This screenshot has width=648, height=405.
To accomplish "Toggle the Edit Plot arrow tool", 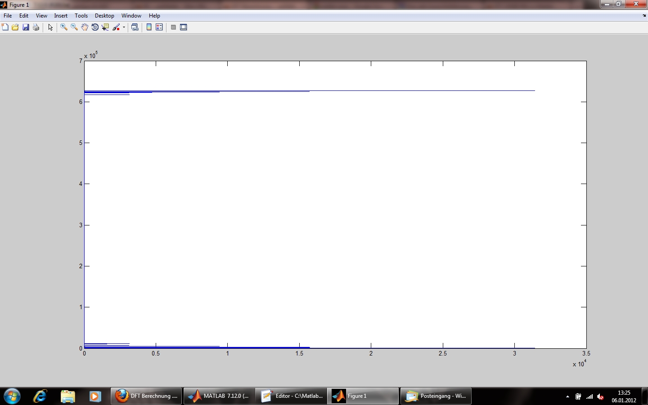I will coord(50,27).
